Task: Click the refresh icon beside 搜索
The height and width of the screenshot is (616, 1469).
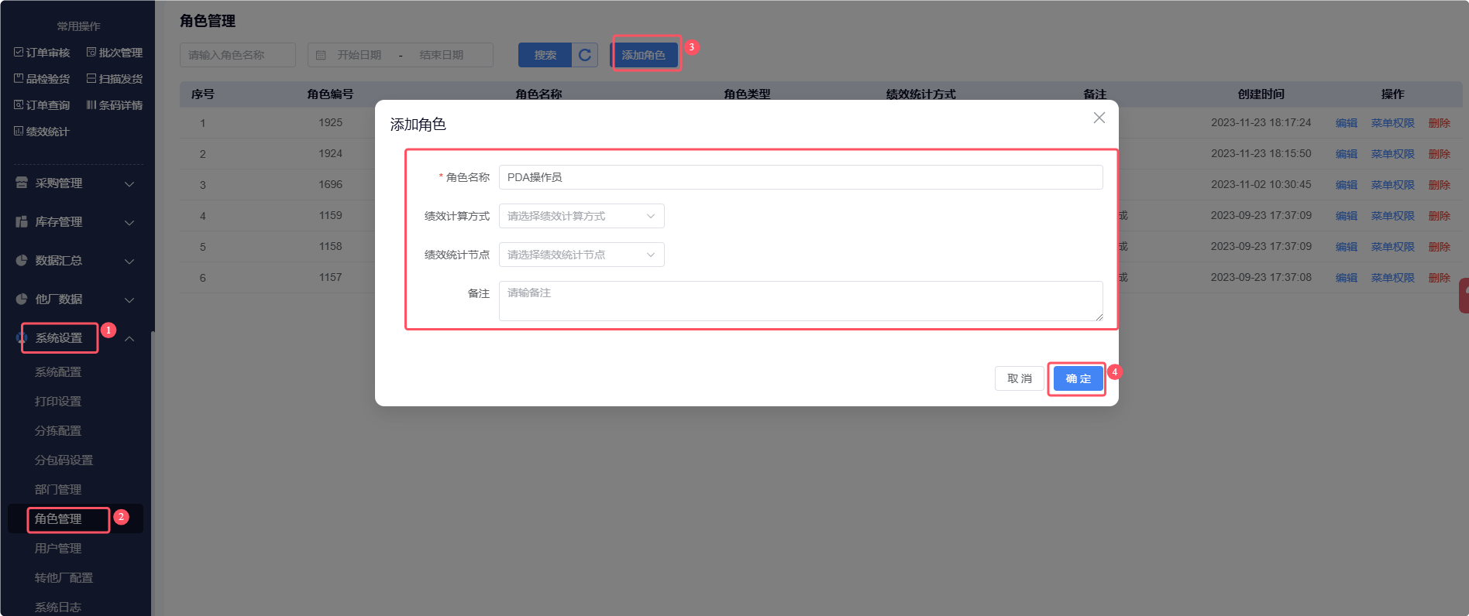Action: tap(585, 55)
